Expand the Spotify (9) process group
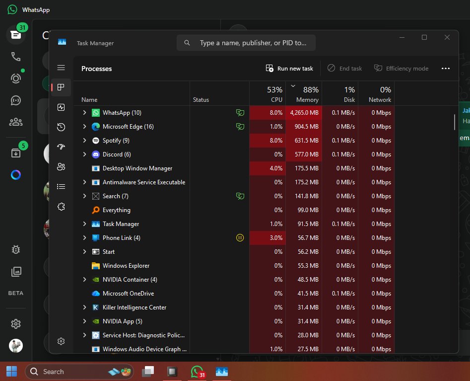 [x=84, y=141]
